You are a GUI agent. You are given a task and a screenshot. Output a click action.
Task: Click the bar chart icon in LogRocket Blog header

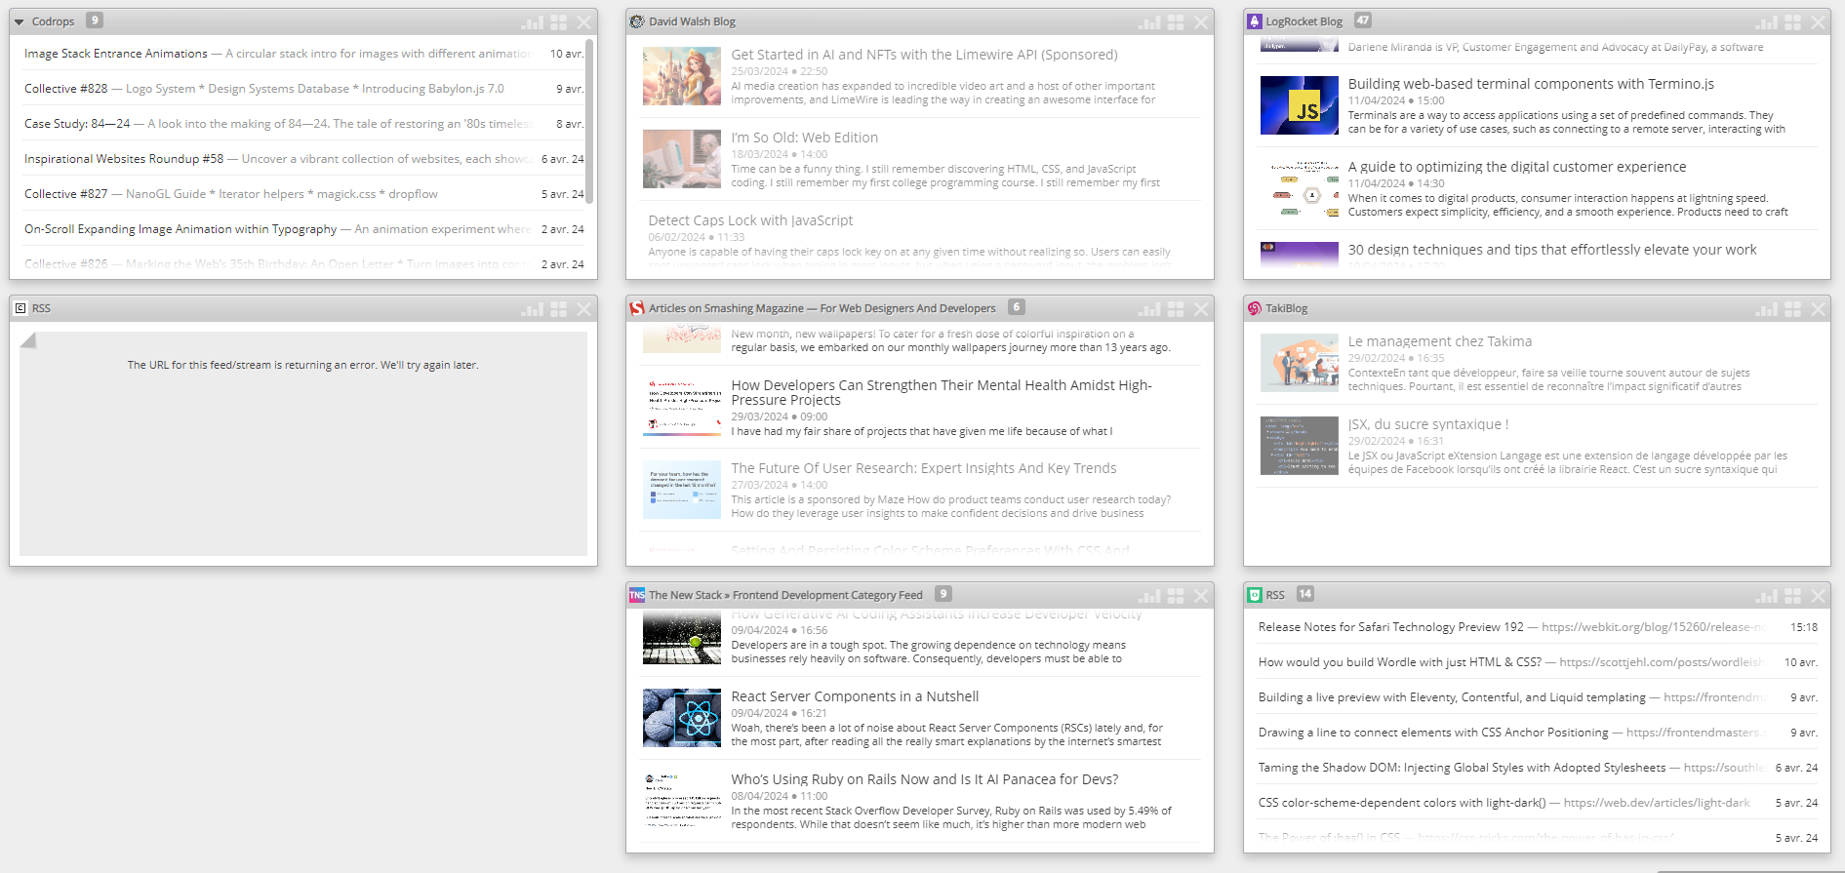click(x=1767, y=21)
